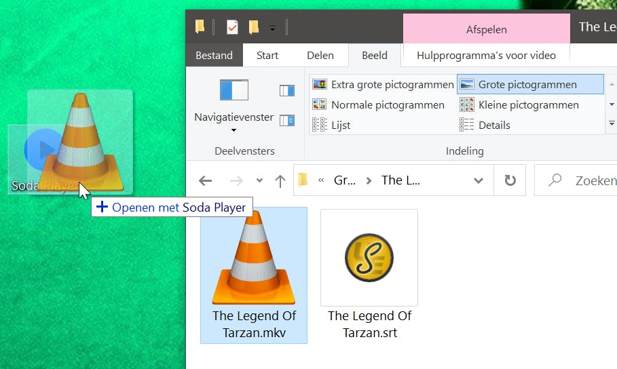617x369 pixels.
Task: Choose the Lijst layout option
Action: coord(331,125)
